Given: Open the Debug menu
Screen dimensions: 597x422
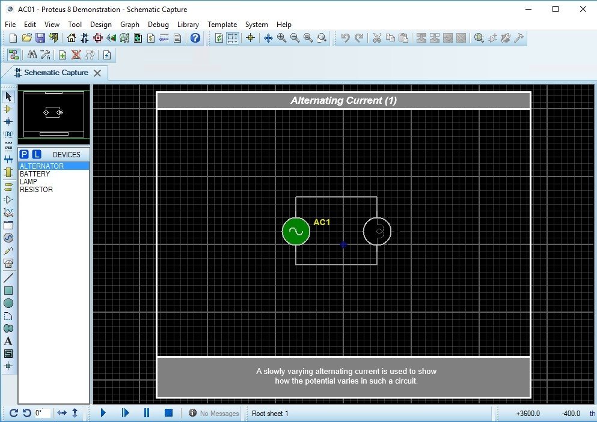Looking at the screenshot, I should pos(158,25).
